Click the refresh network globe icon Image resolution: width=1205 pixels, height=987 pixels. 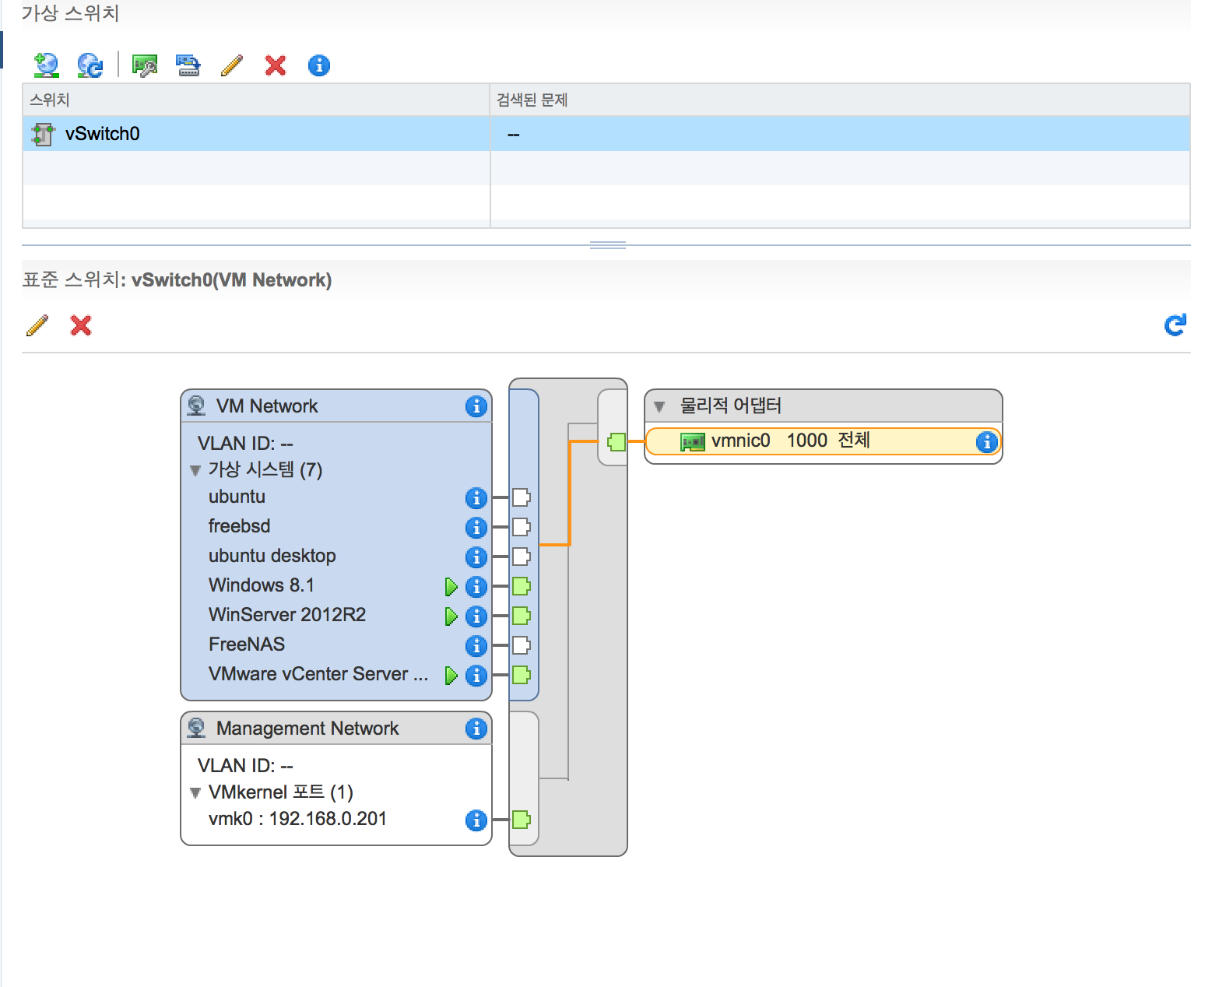click(90, 65)
